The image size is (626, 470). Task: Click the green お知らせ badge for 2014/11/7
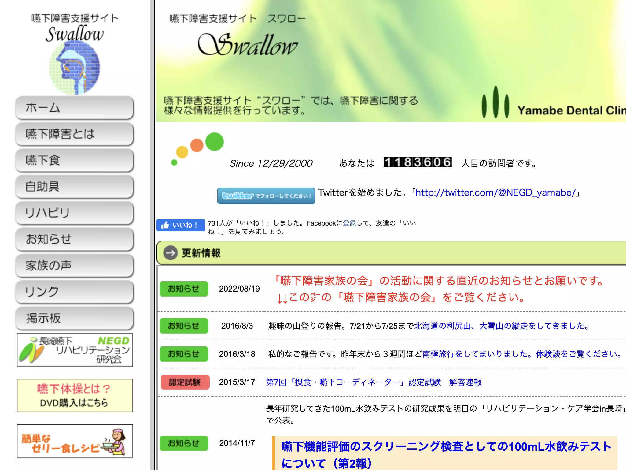(184, 443)
